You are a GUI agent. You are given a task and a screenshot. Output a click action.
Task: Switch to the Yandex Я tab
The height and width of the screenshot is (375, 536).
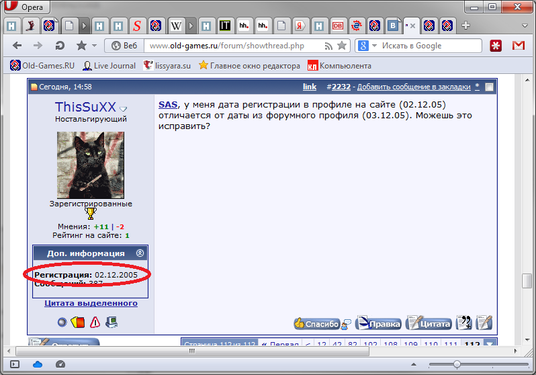point(300,26)
